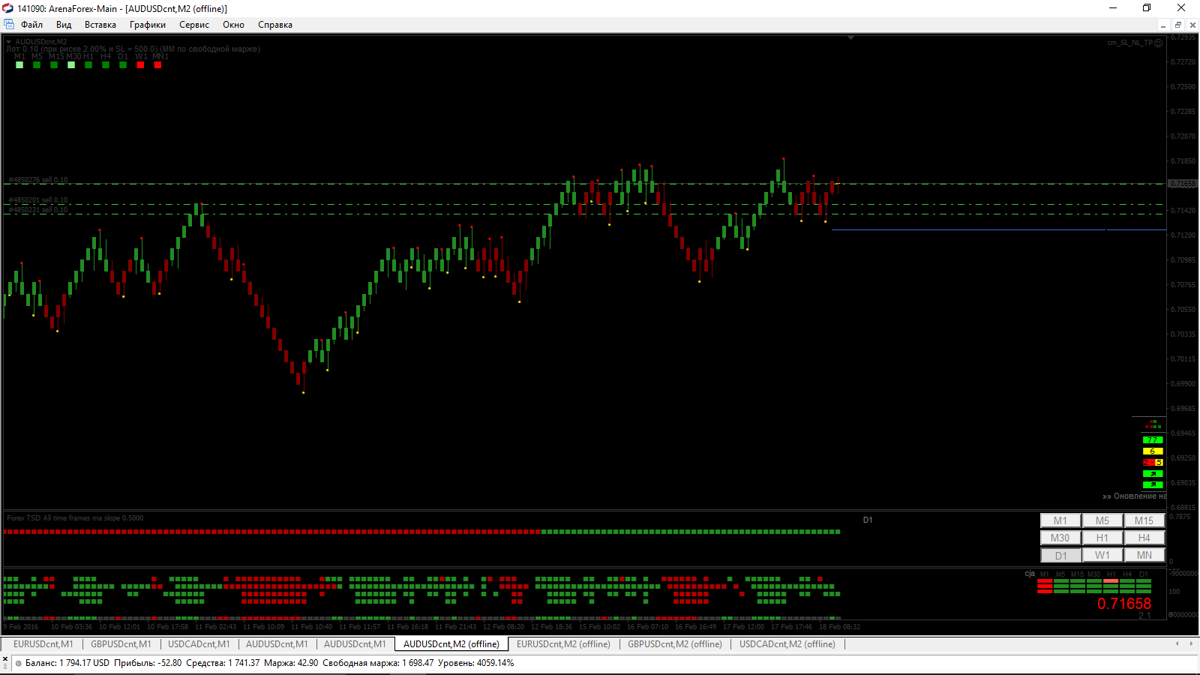Toggle the pressed D1 timeframe button
Image resolution: width=1200 pixels, height=675 pixels.
(x=1060, y=555)
